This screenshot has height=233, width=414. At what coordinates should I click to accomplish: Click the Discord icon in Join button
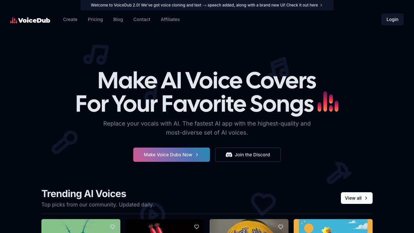pos(229,155)
